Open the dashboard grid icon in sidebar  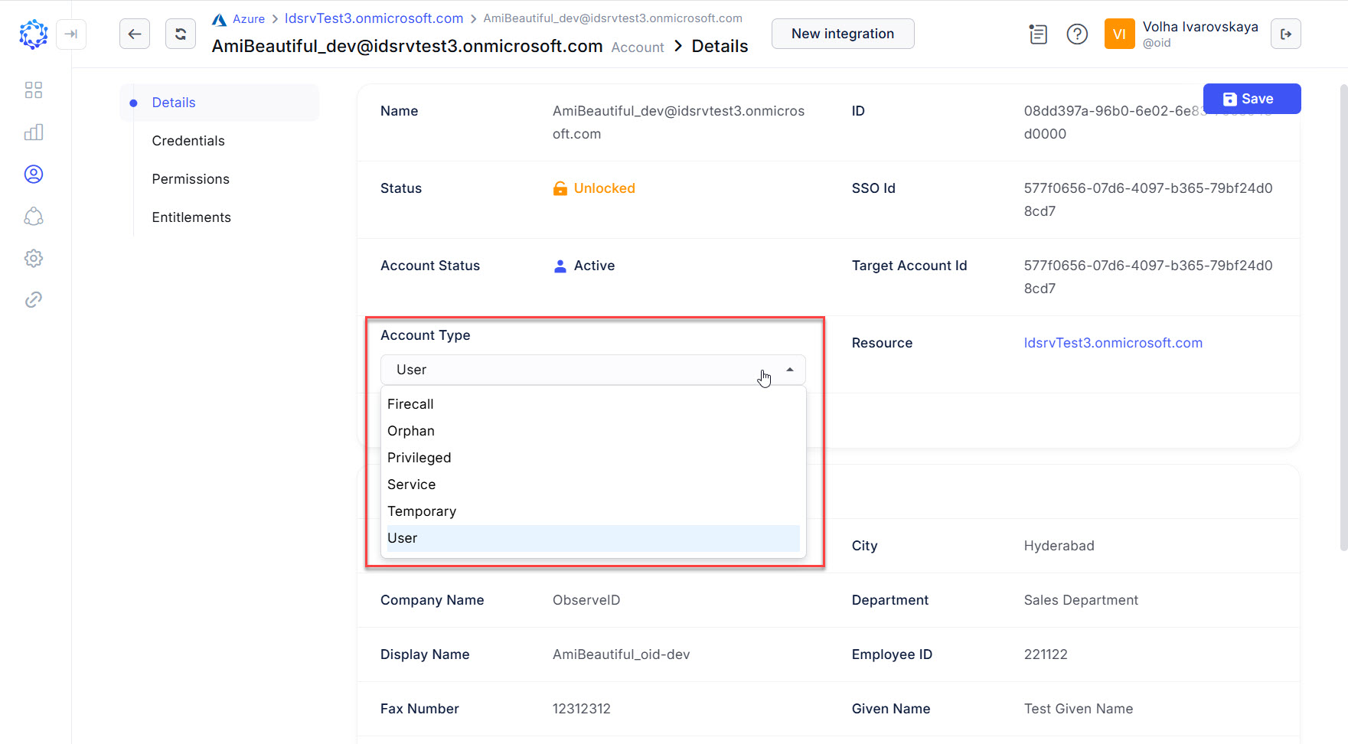33,90
